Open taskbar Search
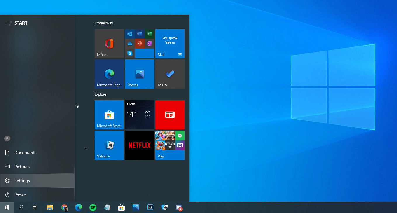397x213 pixels. click(21, 207)
